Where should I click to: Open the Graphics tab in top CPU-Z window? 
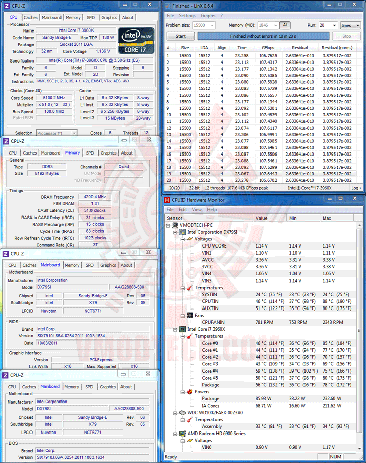(109, 18)
